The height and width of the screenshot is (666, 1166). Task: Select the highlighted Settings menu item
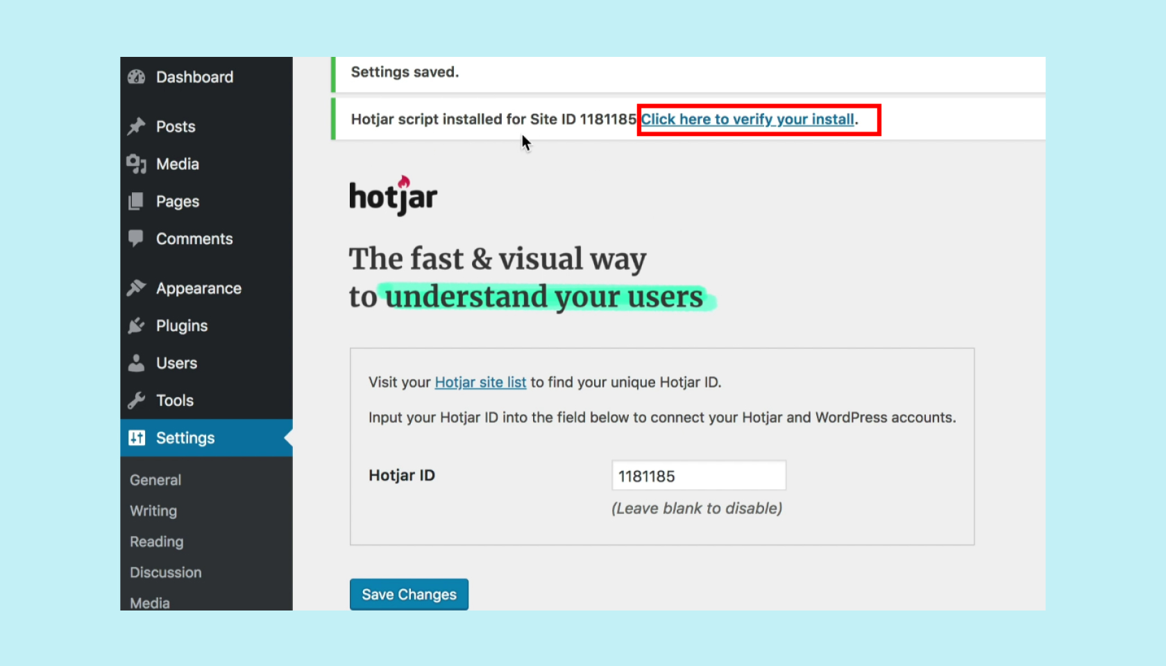206,438
